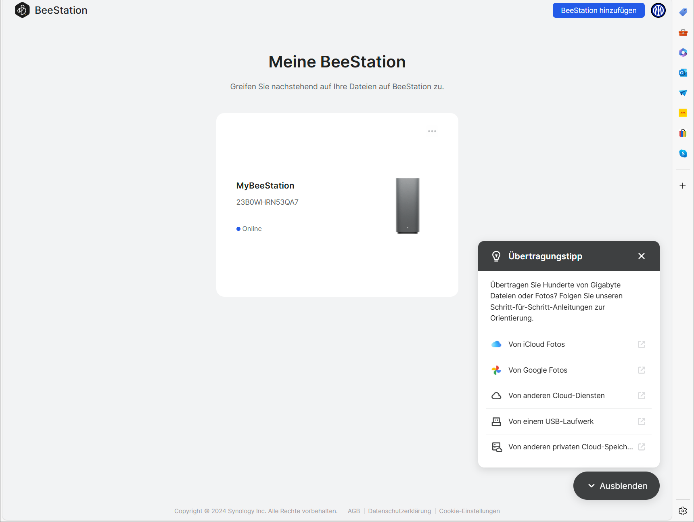Select serial number 23B0WHRN53QA7
The height and width of the screenshot is (522, 694).
coord(267,202)
